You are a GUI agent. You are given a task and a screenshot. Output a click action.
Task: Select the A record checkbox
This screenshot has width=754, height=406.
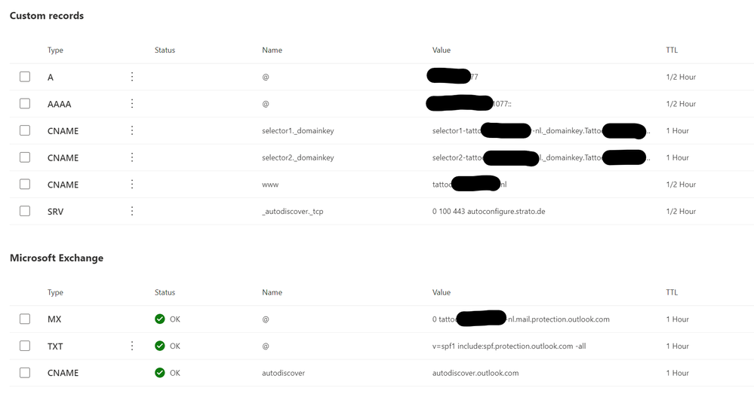(25, 77)
